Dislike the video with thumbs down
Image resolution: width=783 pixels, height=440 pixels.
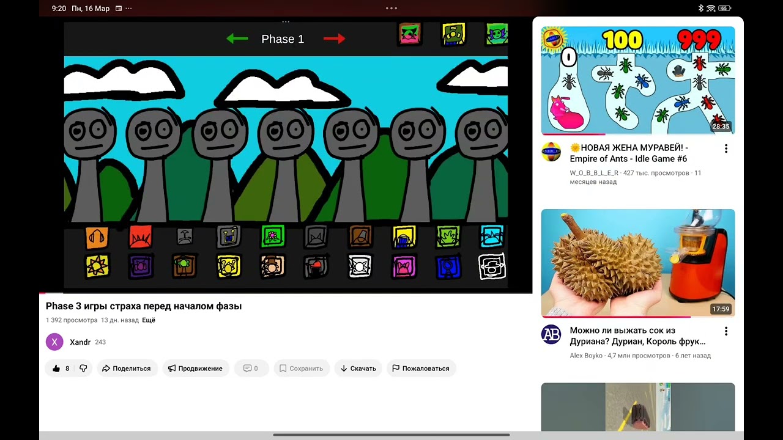[x=83, y=369]
